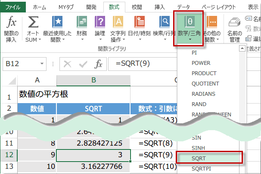
Task: Switch to the 挿入 tab
Action: pyautogui.click(x=160, y=7)
